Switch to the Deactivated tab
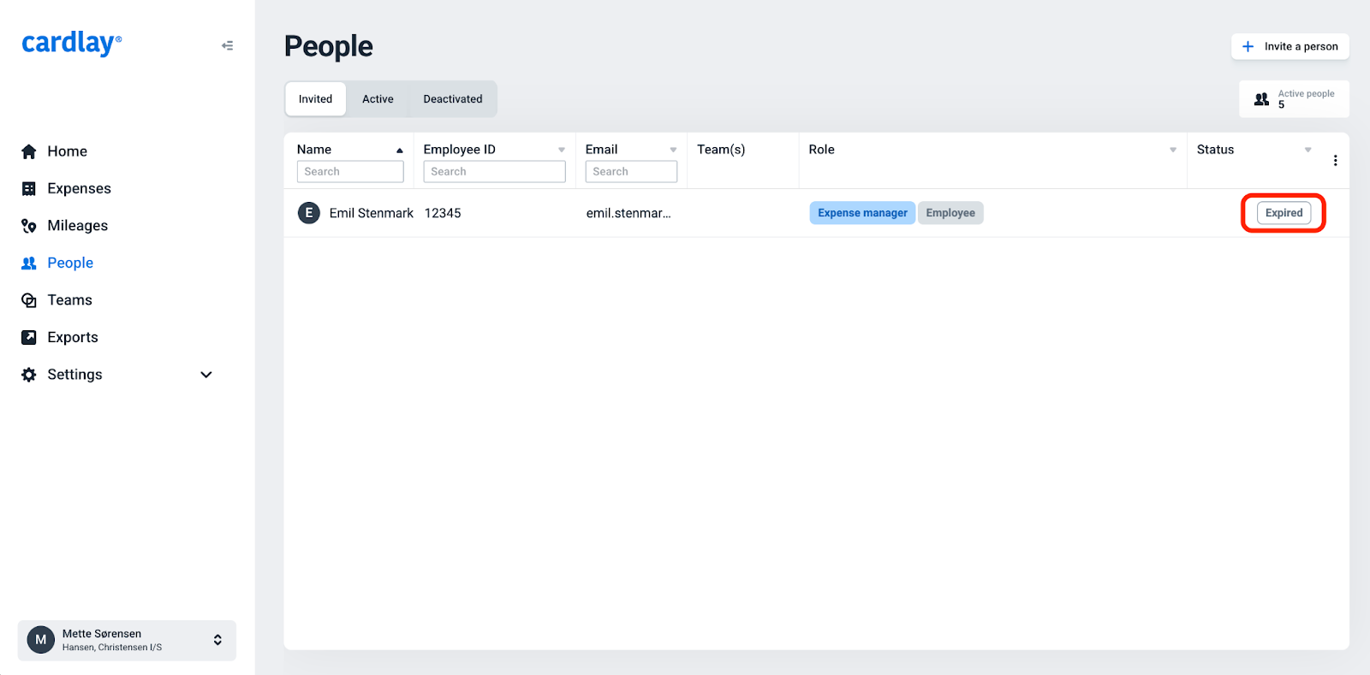Viewport: 1370px width, 675px height. point(452,99)
